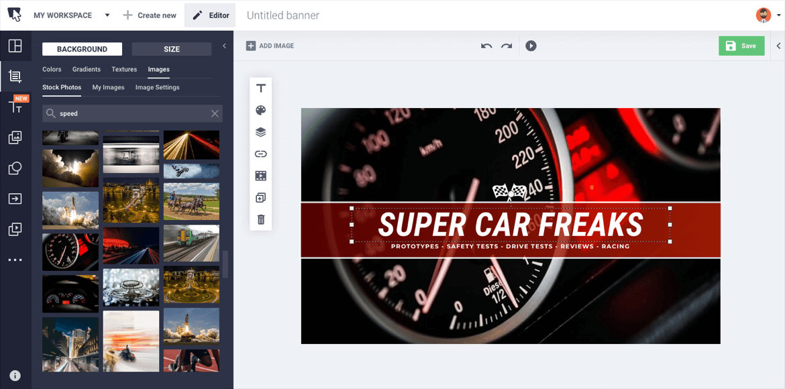Screen dimensions: 785x389
Task: Open the shapes panel in the left sidebar
Action: (15, 168)
